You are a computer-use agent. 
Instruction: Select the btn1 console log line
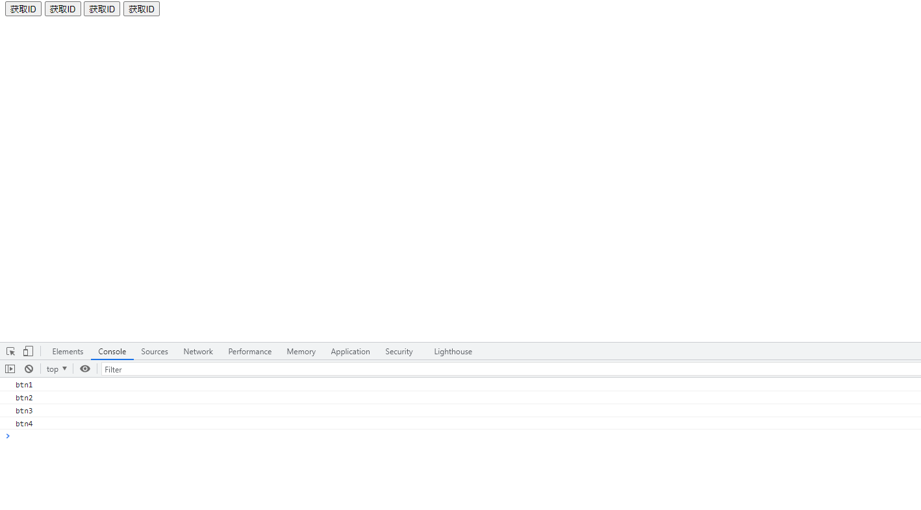click(460, 385)
